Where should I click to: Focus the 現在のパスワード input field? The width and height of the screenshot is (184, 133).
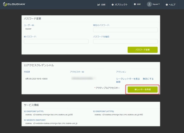pos(125,30)
